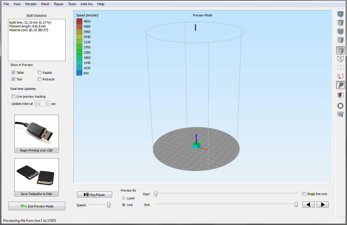The width and height of the screenshot is (347, 225).
Task: Click Begin Printing over USB
Action: 37,134
